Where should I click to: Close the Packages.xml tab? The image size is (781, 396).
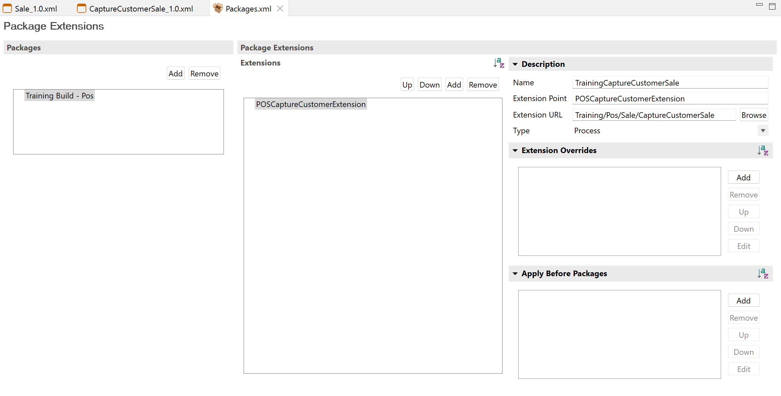tap(280, 9)
